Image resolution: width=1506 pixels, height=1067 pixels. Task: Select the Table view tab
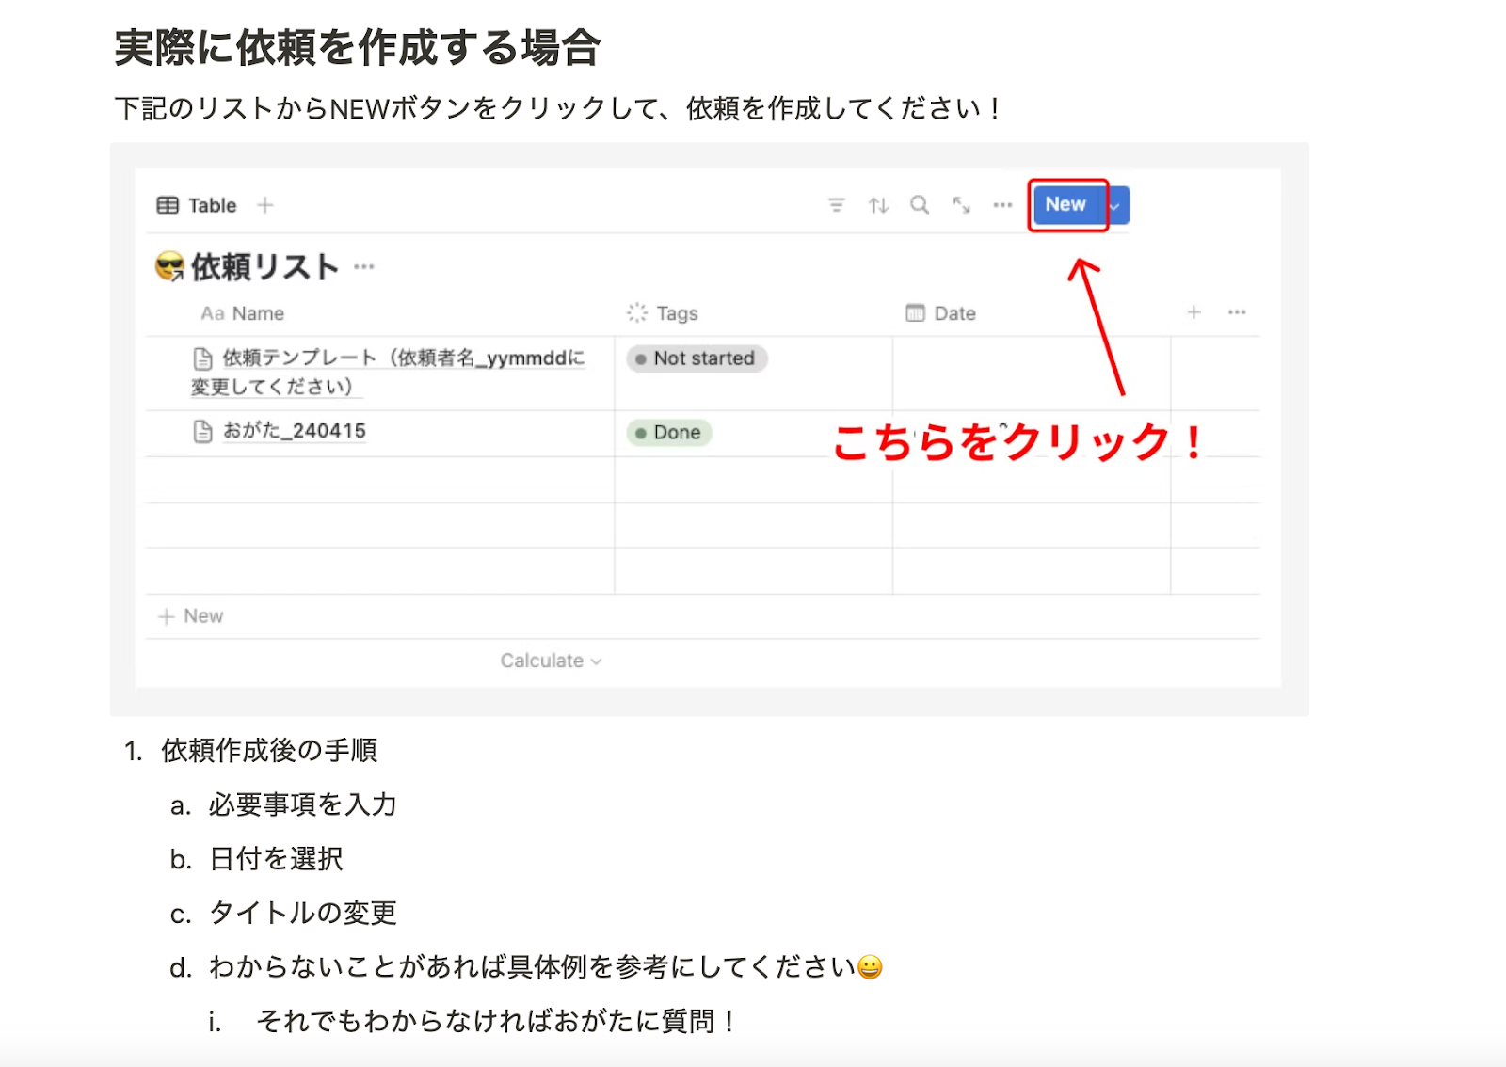click(x=197, y=205)
